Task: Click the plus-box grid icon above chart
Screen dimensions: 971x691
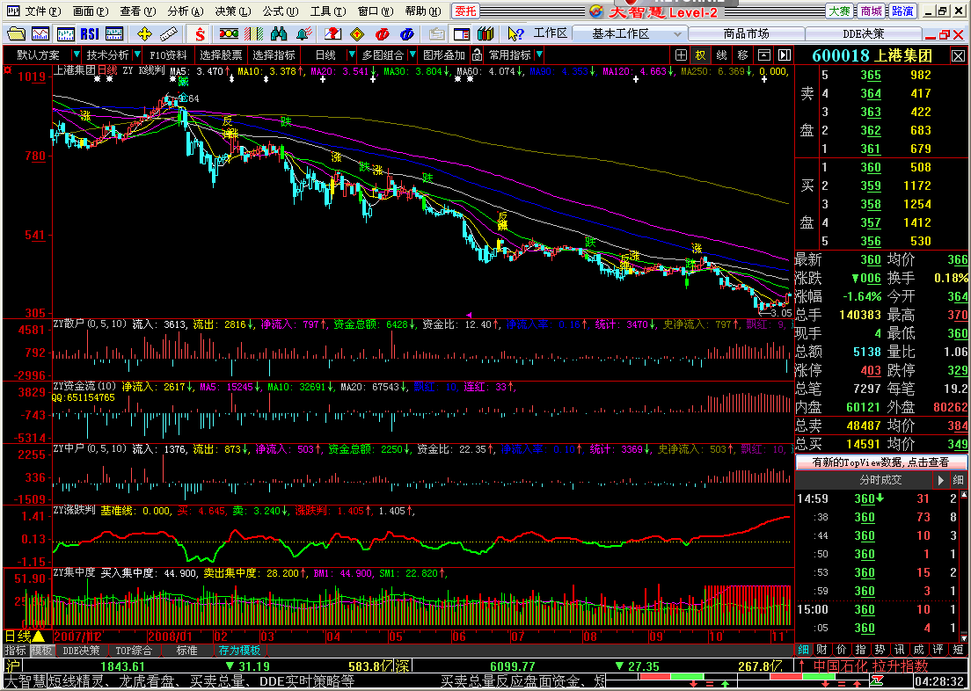Action: pos(681,55)
